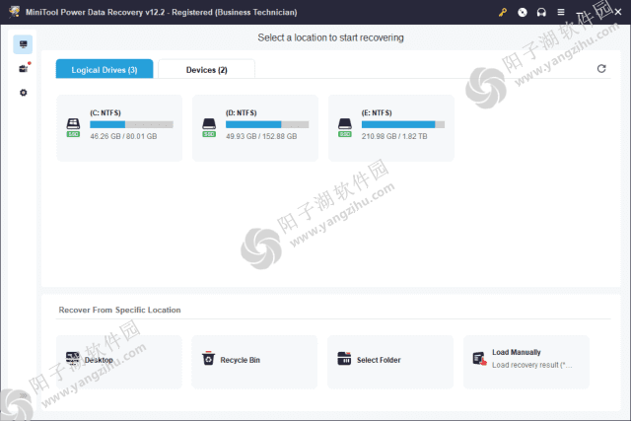Open the toolbox utilities sidebar icon

pyautogui.click(x=24, y=68)
